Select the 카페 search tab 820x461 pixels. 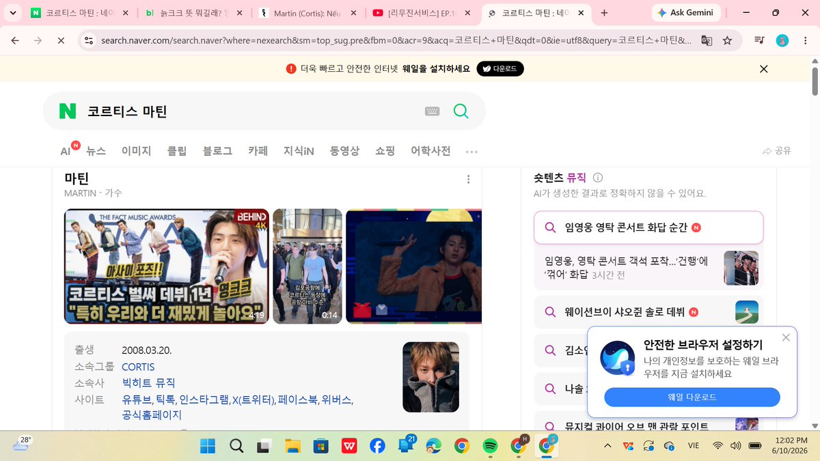pyautogui.click(x=258, y=151)
